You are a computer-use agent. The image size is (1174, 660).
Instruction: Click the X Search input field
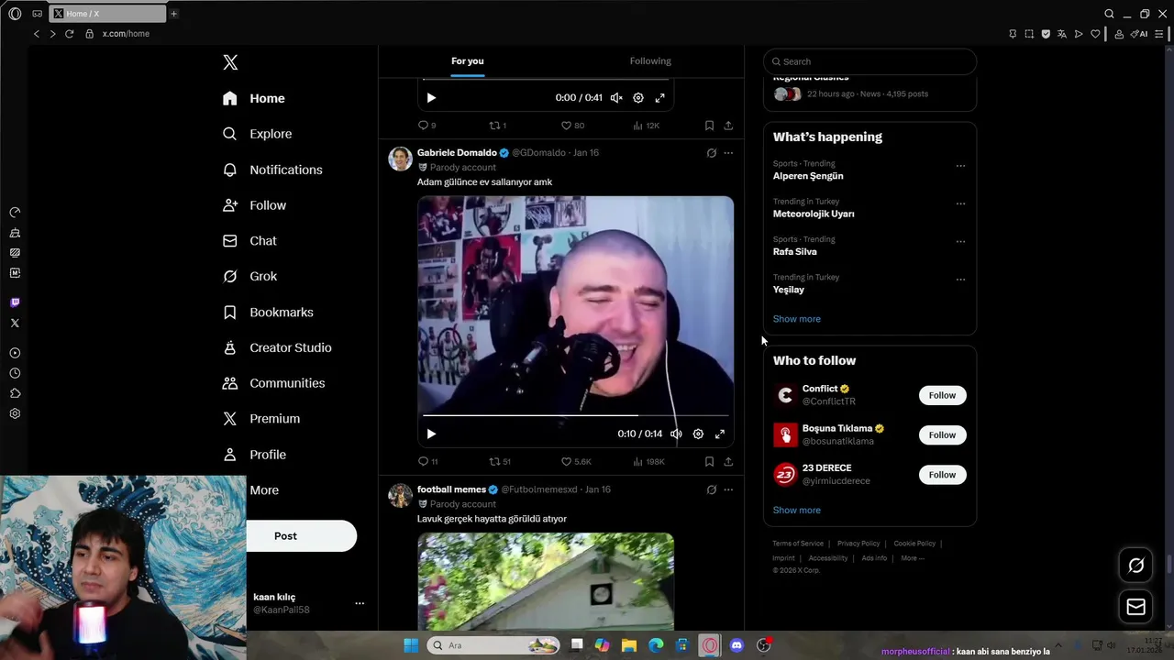869,61
